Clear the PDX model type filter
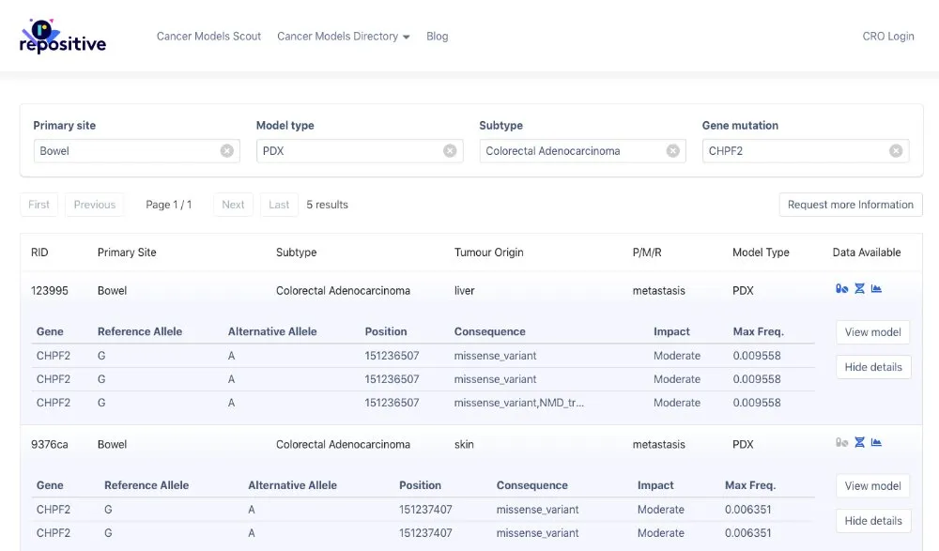 [x=450, y=150]
